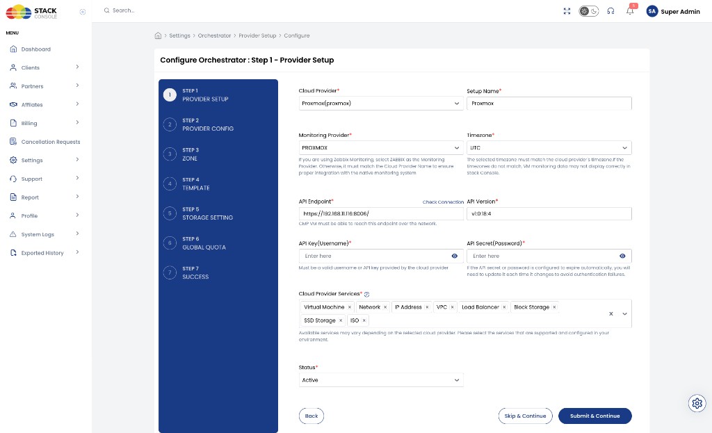The width and height of the screenshot is (712, 433).
Task: Click the Settings sidebar gear icon
Action: (13, 161)
